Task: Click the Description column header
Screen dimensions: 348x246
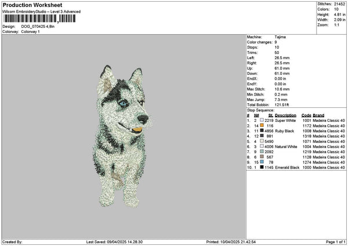Action: tap(285, 115)
